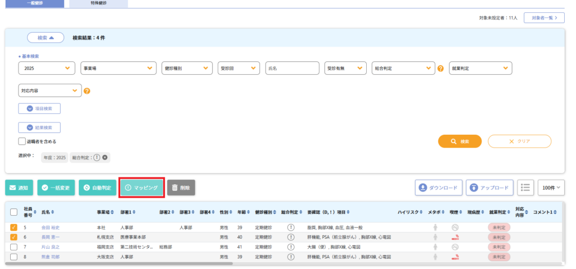Click help icon next to 総合判定 dropdown
The width and height of the screenshot is (576, 269).
pos(440,69)
